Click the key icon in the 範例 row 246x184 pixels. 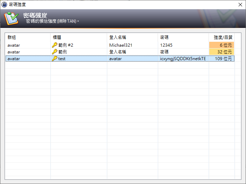coord(54,52)
